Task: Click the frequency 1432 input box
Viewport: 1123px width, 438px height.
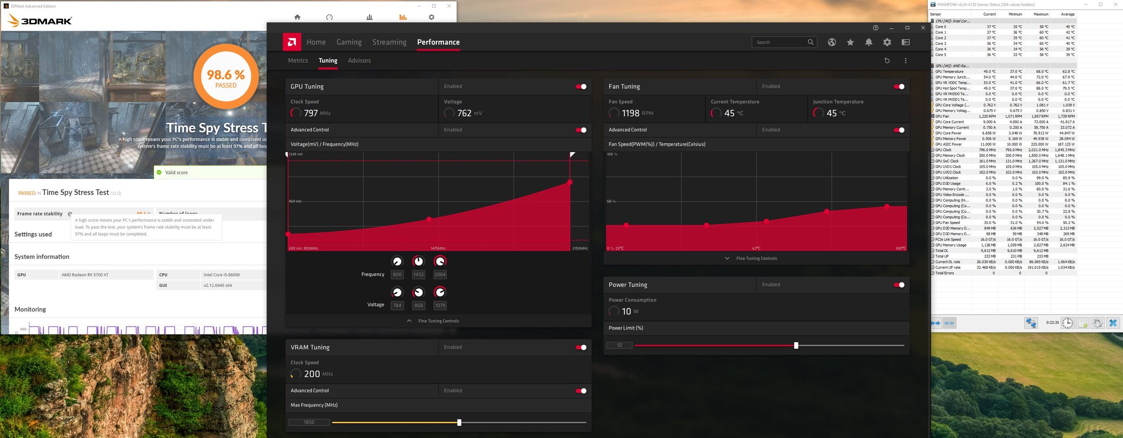Action: point(419,275)
